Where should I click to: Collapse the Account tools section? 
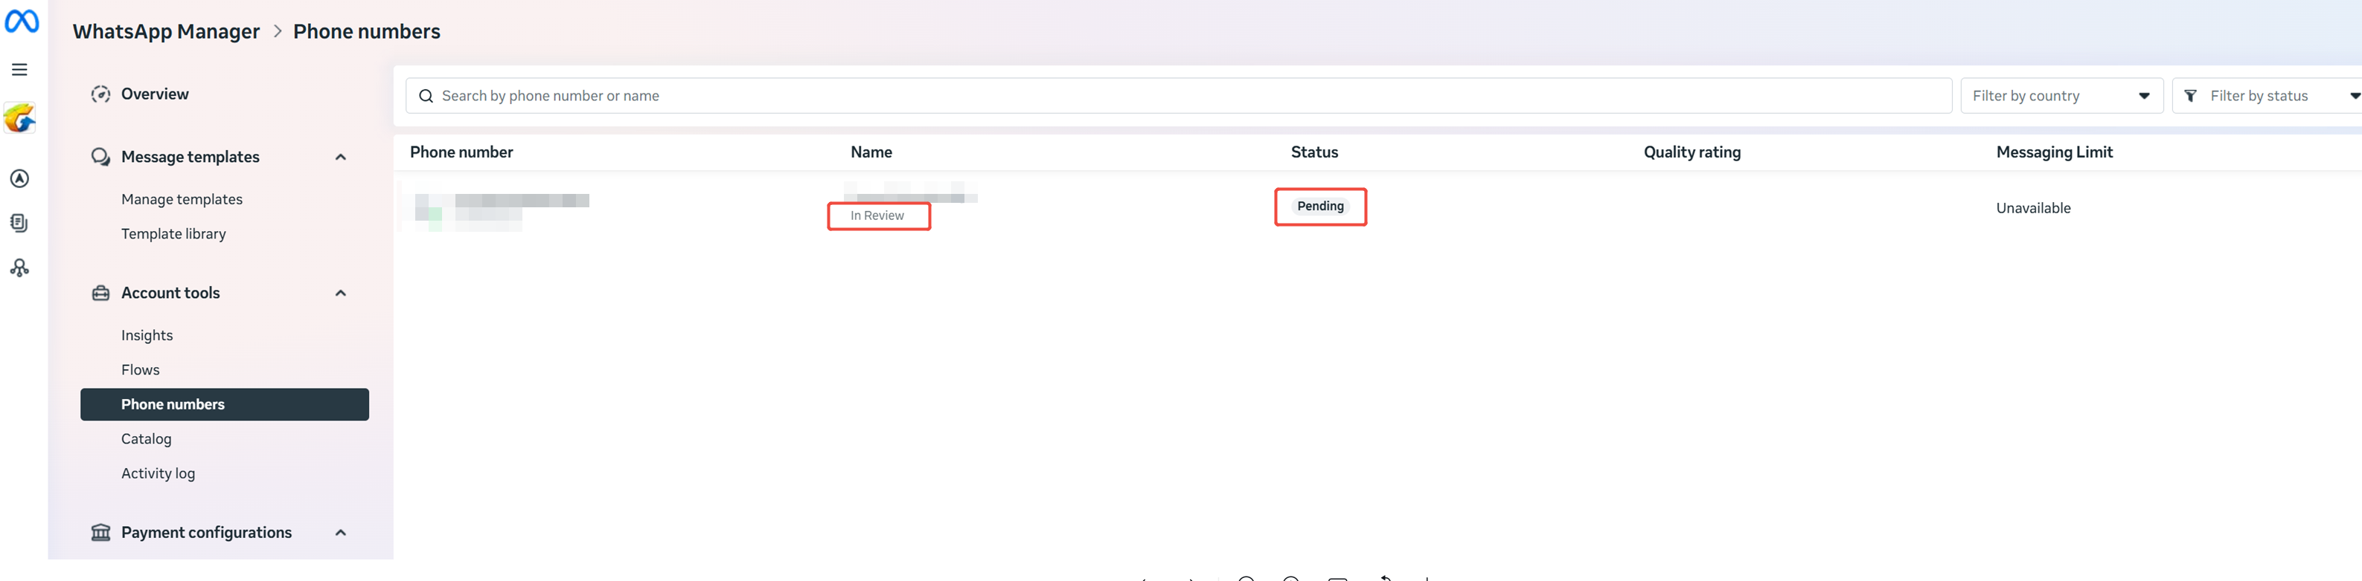point(340,293)
